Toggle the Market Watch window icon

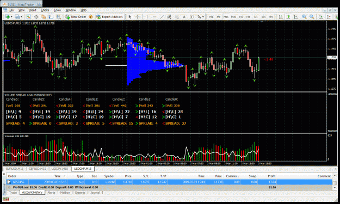[29, 17]
